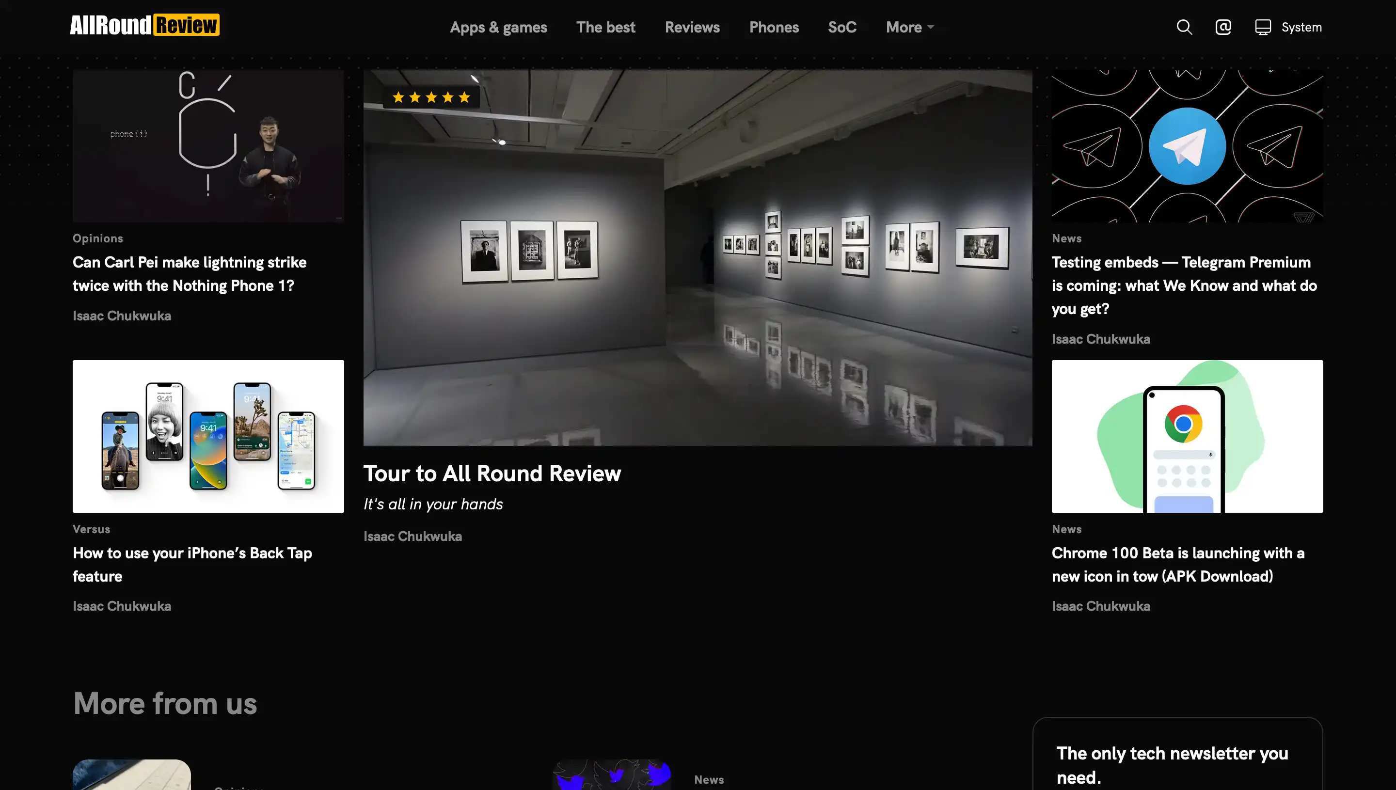Open the Apps & games section
Screen dimensions: 1396x790
click(498, 27)
